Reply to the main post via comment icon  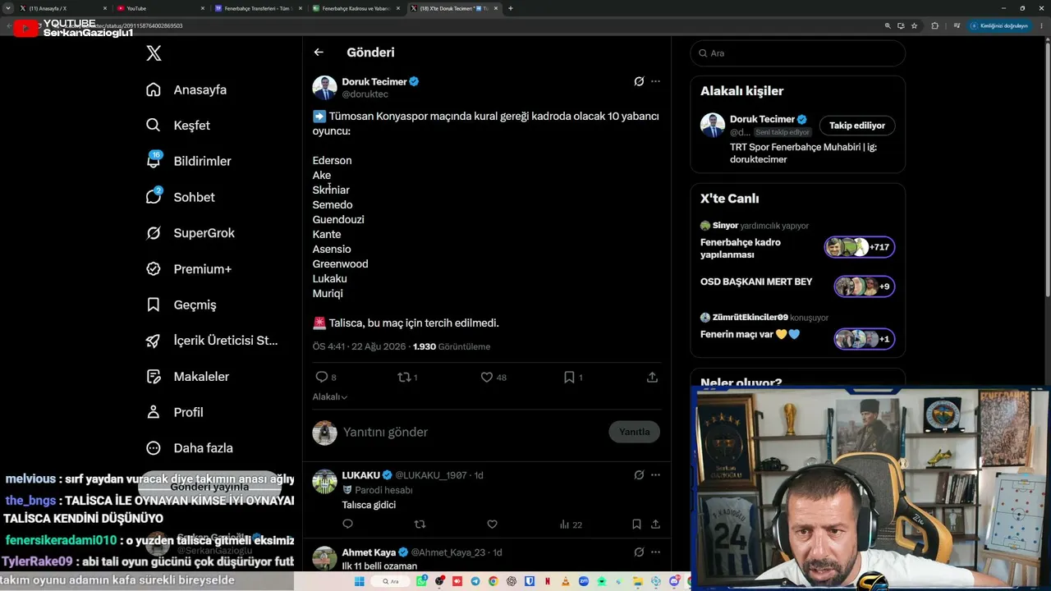[x=322, y=377]
